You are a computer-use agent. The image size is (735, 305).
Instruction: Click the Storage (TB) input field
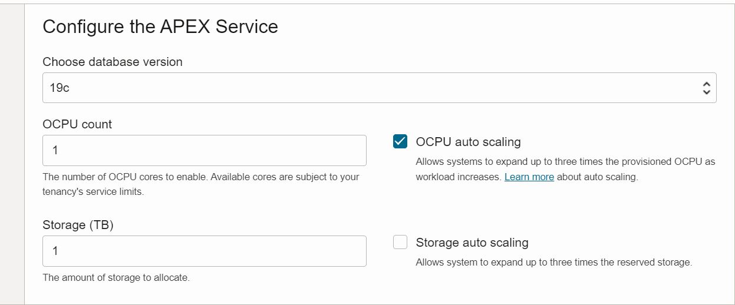pyautogui.click(x=204, y=251)
